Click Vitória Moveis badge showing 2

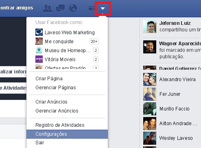(x=96, y=59)
